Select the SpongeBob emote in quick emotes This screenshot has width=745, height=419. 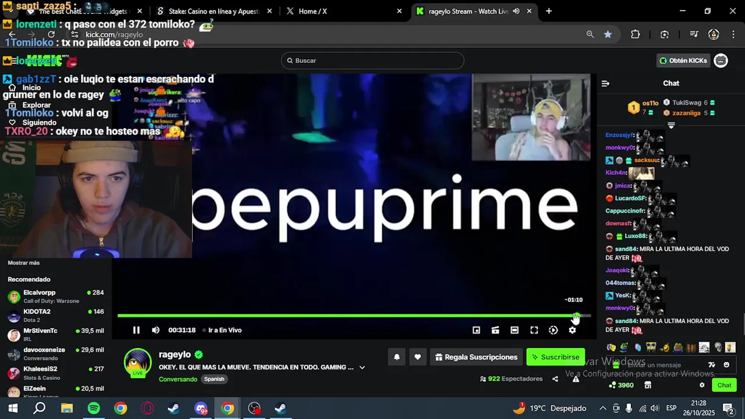(x=651, y=347)
